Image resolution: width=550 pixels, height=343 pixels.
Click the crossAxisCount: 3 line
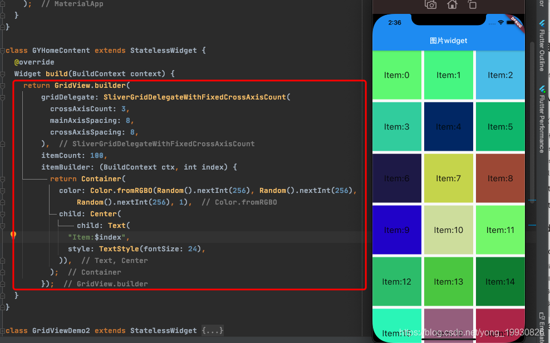click(90, 109)
